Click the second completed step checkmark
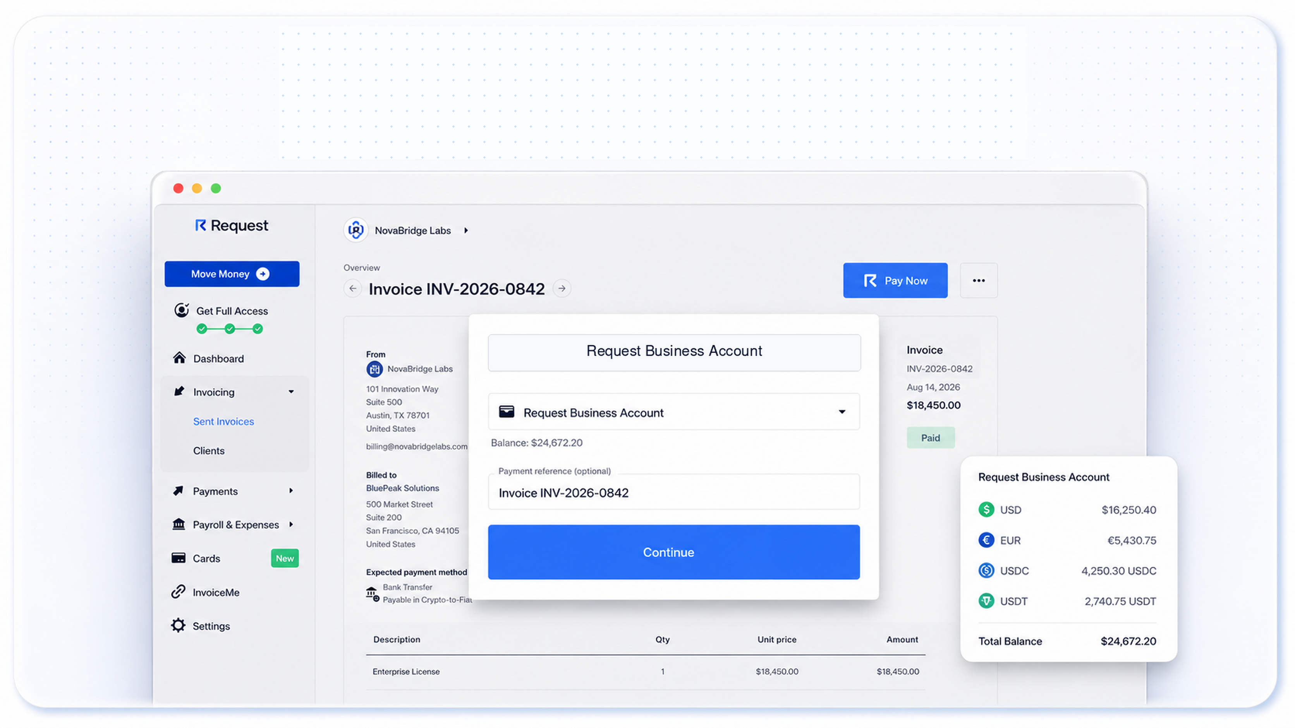 (x=230, y=329)
